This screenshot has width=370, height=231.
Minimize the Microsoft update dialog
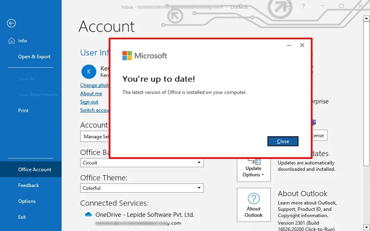pyautogui.click(x=289, y=45)
